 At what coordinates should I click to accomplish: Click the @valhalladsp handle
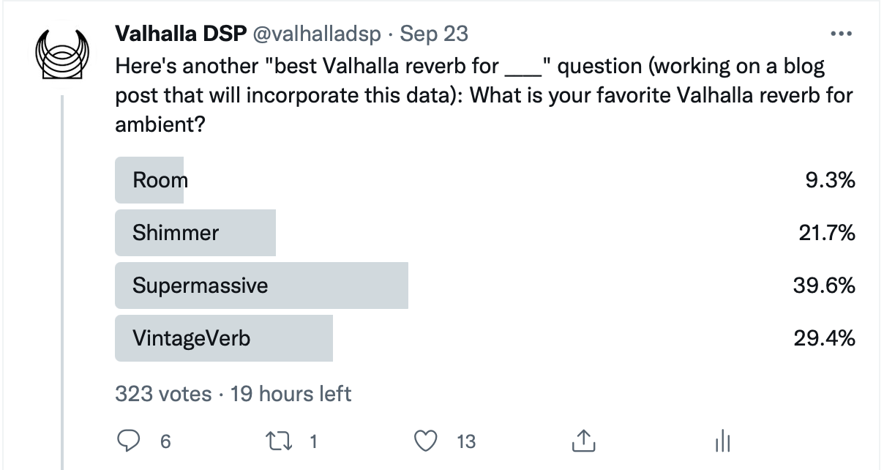point(319,34)
